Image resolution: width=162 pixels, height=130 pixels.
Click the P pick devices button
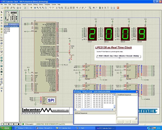[x=5, y=24]
